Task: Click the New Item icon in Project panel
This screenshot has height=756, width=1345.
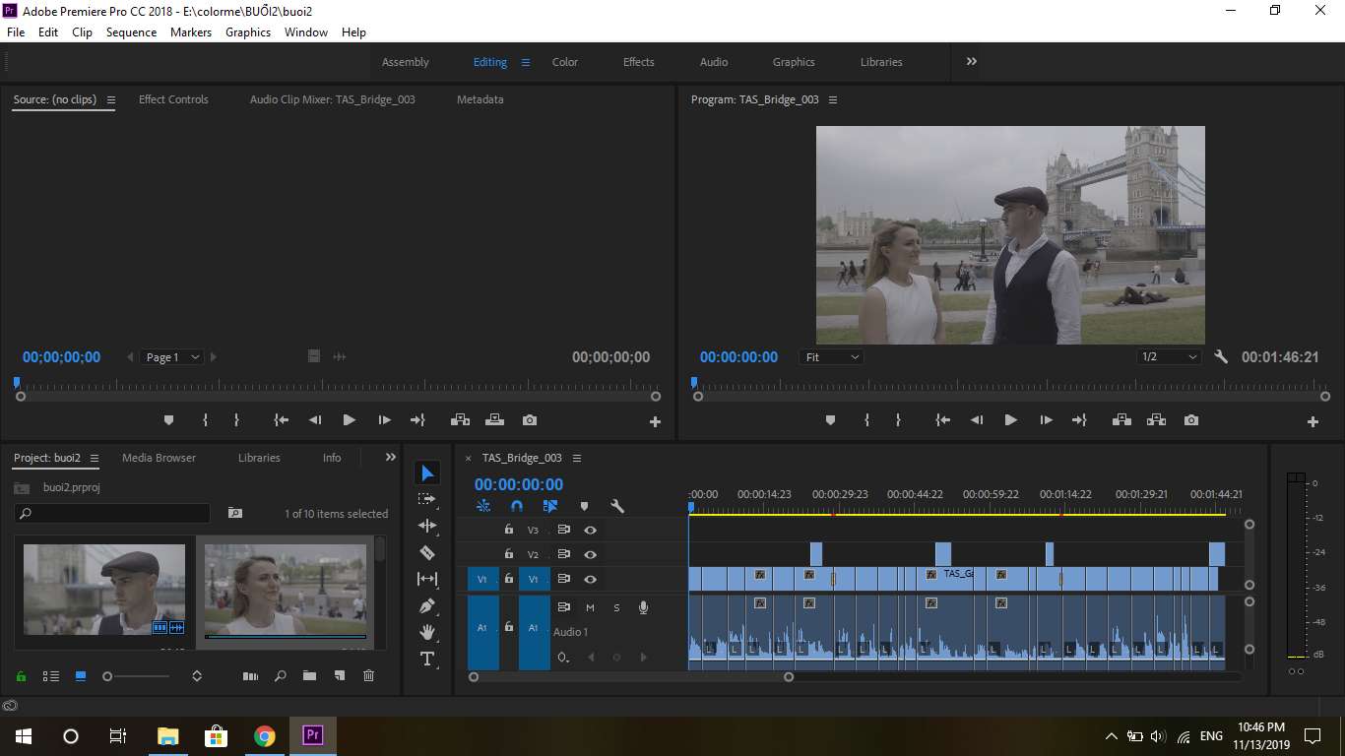Action: [x=340, y=676]
